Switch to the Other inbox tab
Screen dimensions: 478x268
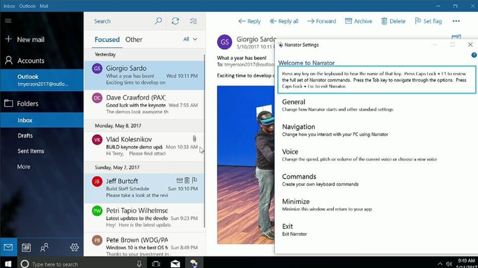[134, 40]
